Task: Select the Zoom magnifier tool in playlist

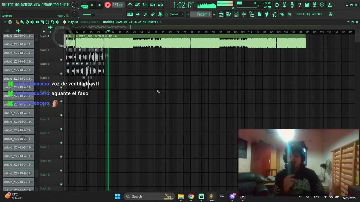Action: coord(52,22)
